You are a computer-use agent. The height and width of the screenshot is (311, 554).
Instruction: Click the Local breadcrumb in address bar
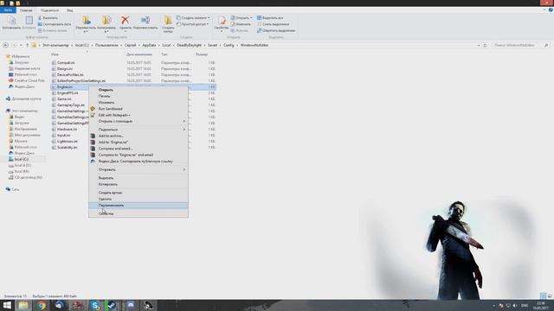166,45
